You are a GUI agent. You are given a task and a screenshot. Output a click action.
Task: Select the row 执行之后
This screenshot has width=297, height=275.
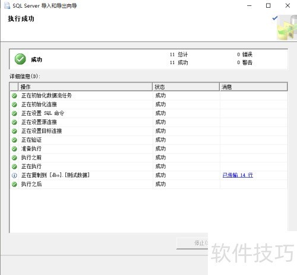148,184
